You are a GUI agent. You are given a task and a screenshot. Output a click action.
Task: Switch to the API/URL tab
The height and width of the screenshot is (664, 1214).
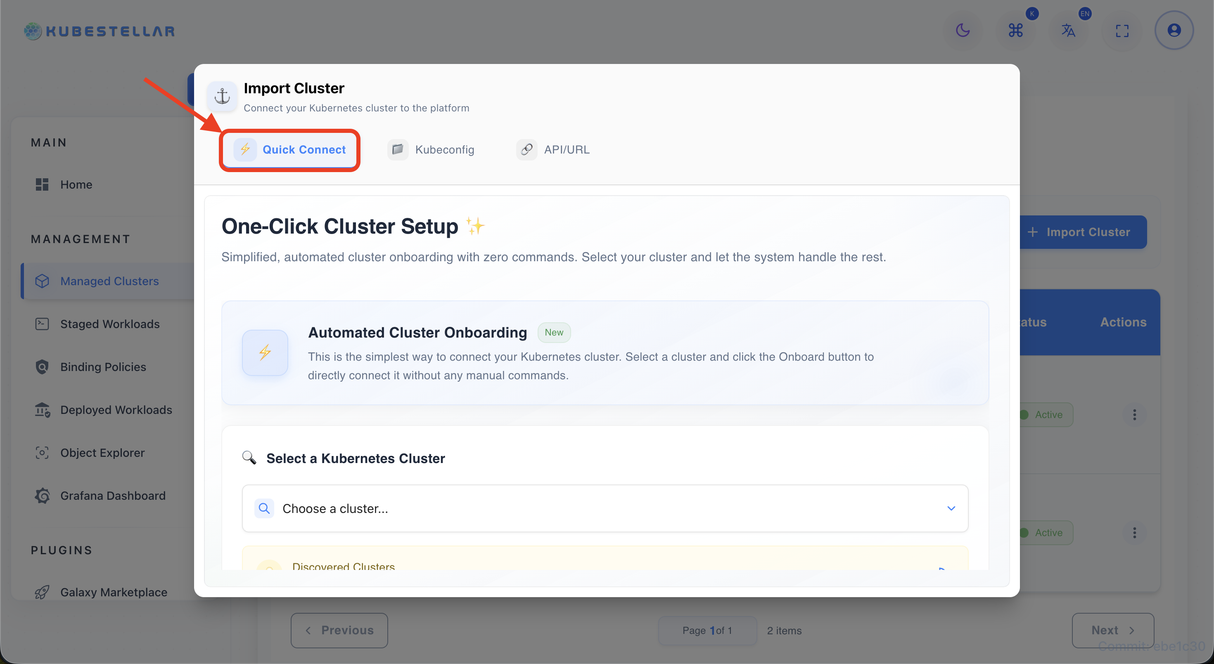click(x=554, y=149)
